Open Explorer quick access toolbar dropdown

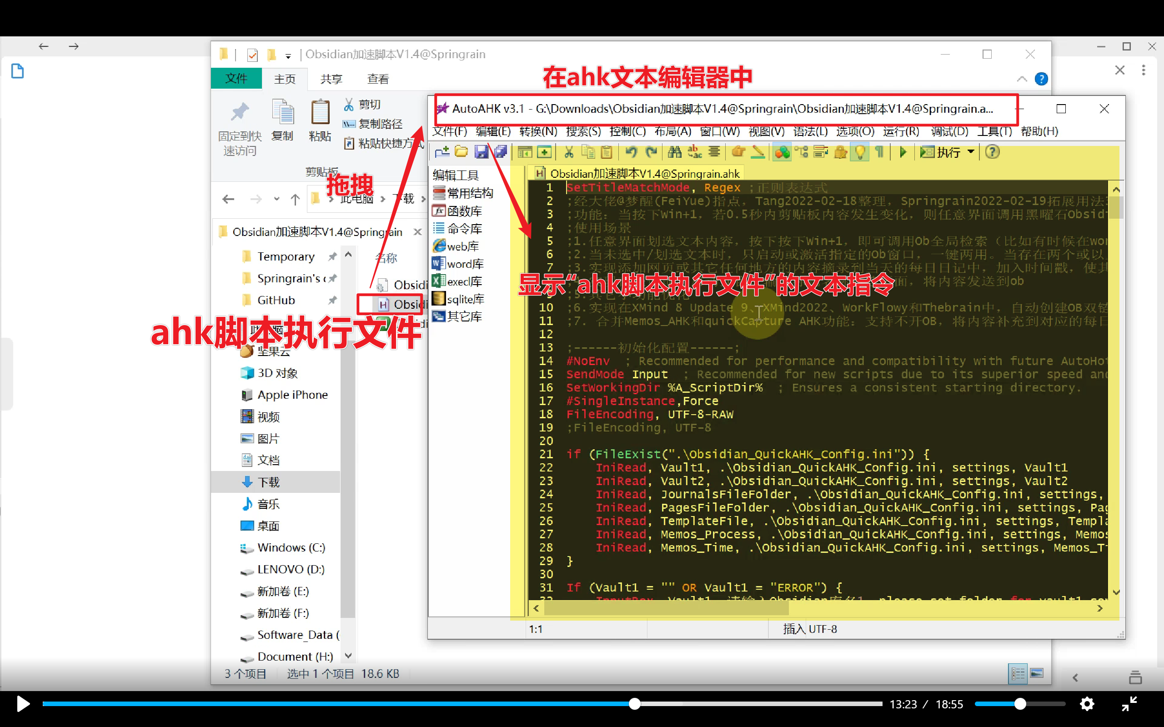coord(288,56)
